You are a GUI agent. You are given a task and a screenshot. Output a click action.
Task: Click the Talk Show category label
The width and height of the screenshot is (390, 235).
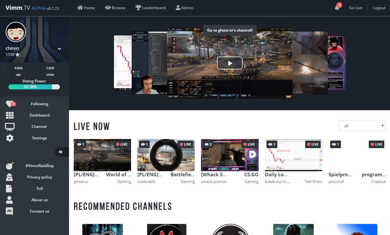(x=313, y=182)
